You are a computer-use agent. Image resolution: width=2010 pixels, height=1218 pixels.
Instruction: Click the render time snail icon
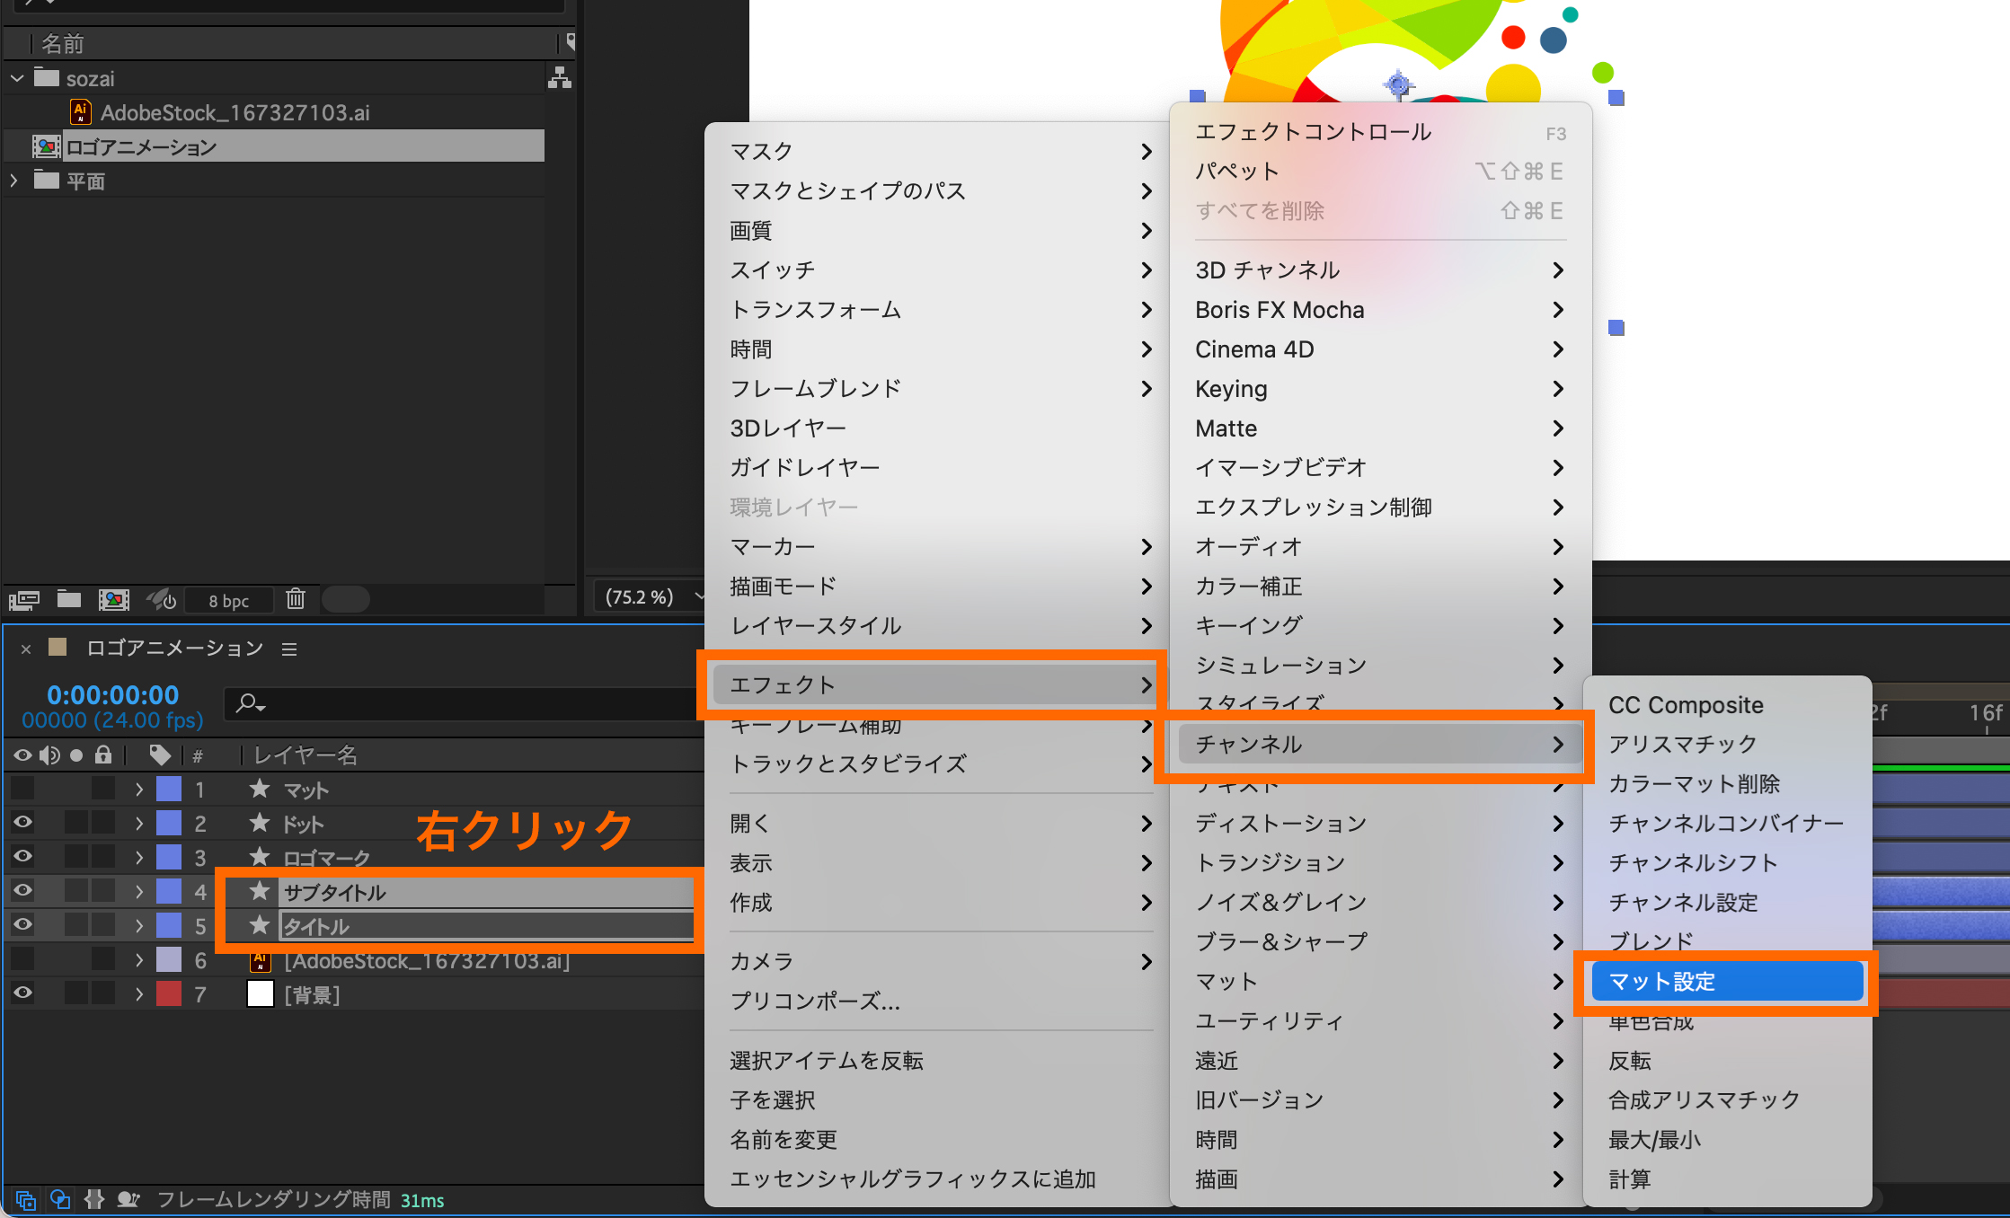[128, 1199]
